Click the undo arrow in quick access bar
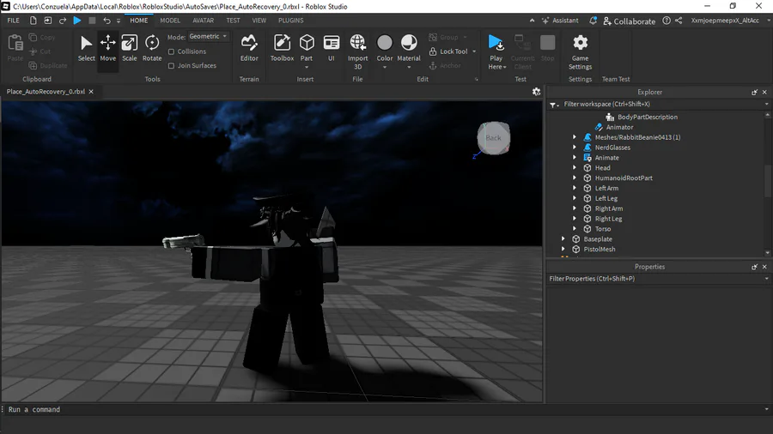The image size is (773, 434). click(107, 21)
